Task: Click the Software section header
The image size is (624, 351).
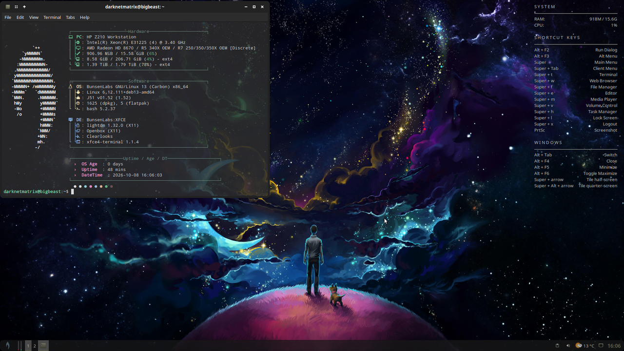Action: pos(139,81)
